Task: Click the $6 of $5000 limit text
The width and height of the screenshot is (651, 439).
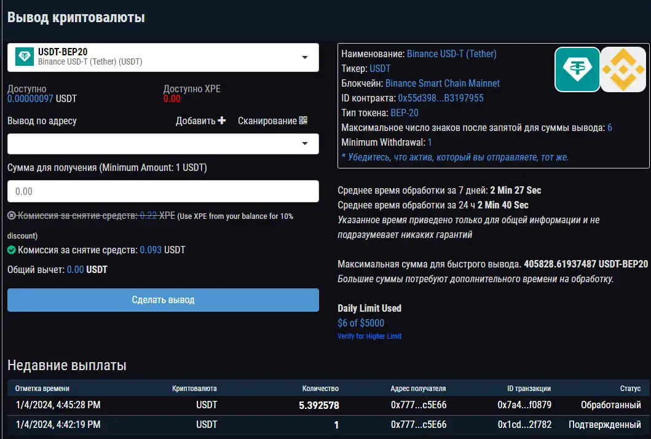Action: click(361, 323)
